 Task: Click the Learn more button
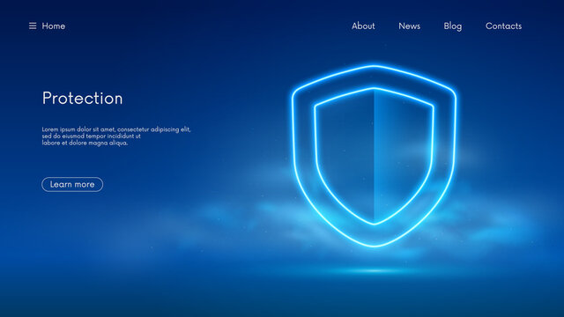click(72, 184)
